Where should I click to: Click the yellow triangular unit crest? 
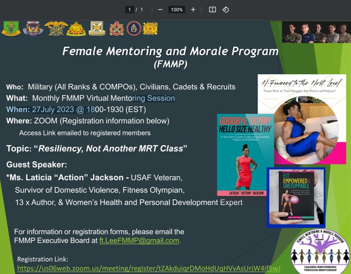click(76, 29)
